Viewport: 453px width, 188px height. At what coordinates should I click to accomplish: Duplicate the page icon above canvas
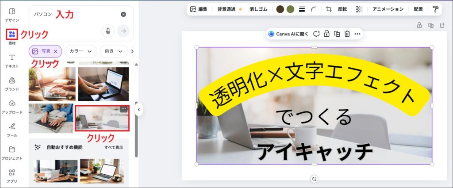click(431, 25)
